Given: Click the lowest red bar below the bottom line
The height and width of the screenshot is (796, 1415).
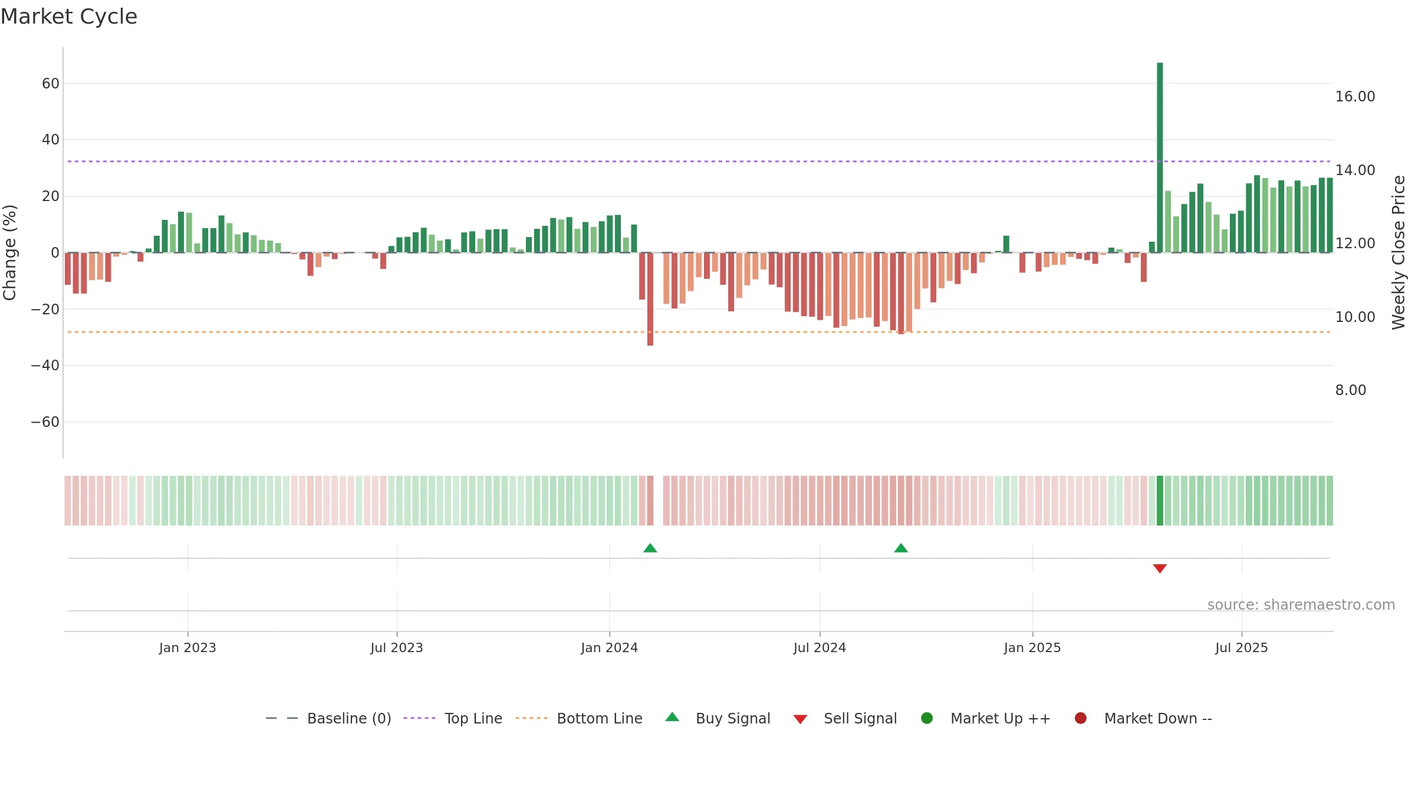Looking at the screenshot, I should 650,299.
